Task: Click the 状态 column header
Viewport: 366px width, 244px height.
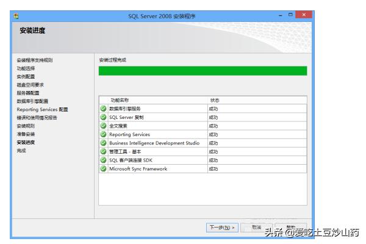Action: pyautogui.click(x=215, y=100)
